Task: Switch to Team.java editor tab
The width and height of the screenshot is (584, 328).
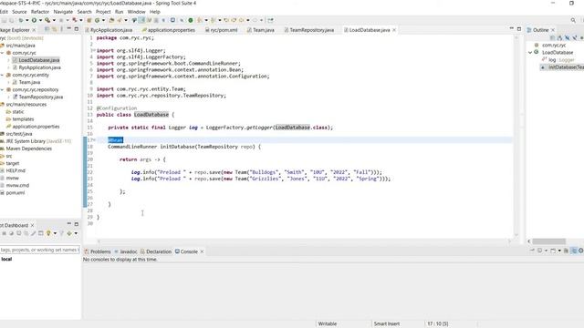Action: click(261, 30)
